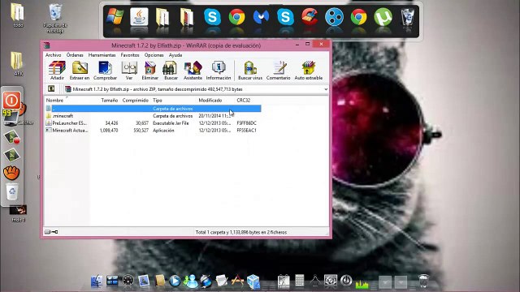Expand the archive path dropdown

pos(326,89)
